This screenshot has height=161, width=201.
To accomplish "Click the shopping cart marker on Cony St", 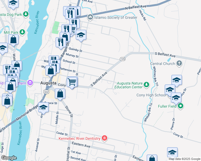I will coord(72,83).
